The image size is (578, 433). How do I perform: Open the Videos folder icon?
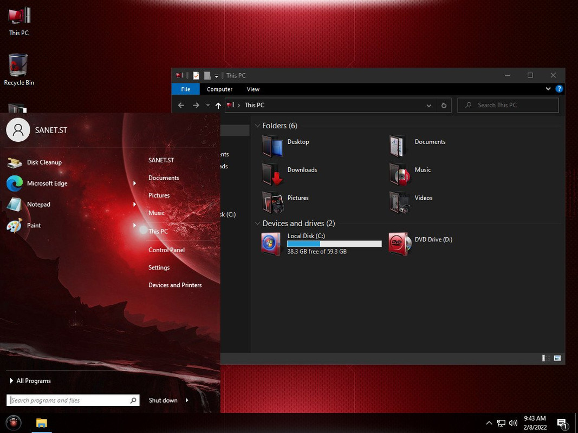tap(399, 202)
